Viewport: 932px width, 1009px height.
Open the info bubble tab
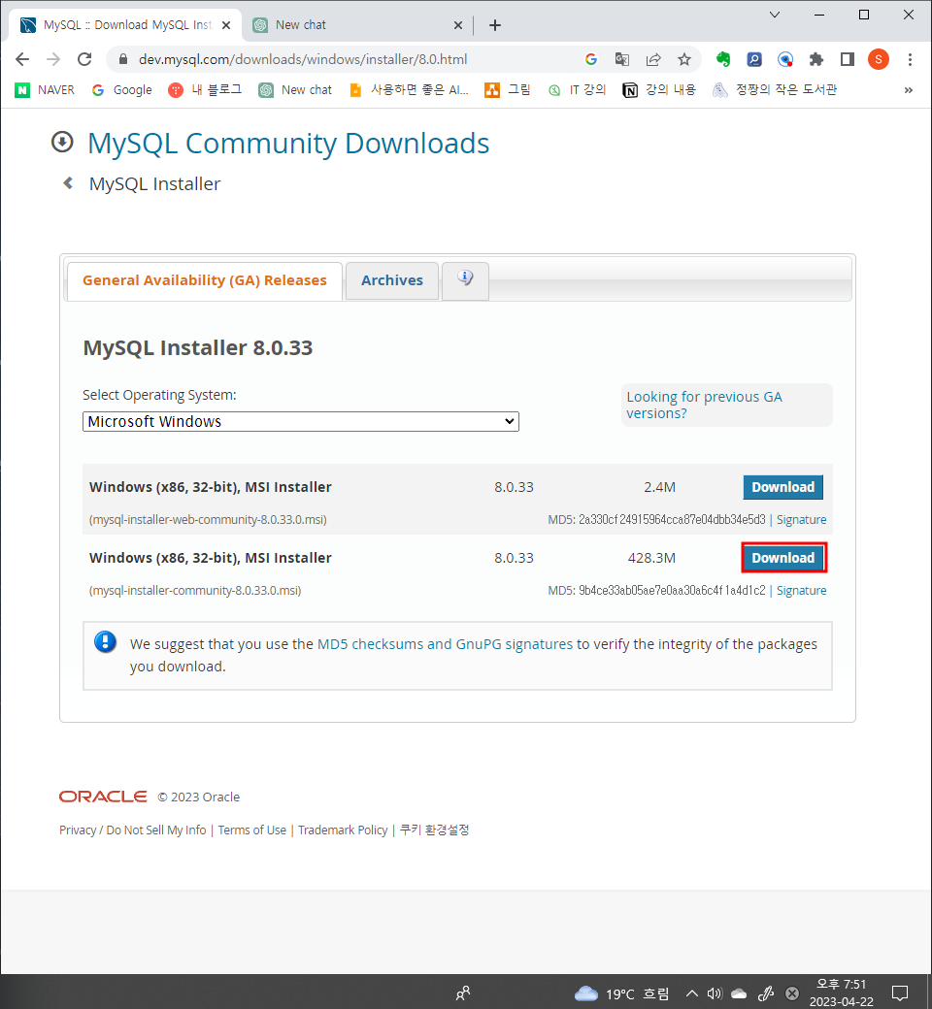(465, 280)
